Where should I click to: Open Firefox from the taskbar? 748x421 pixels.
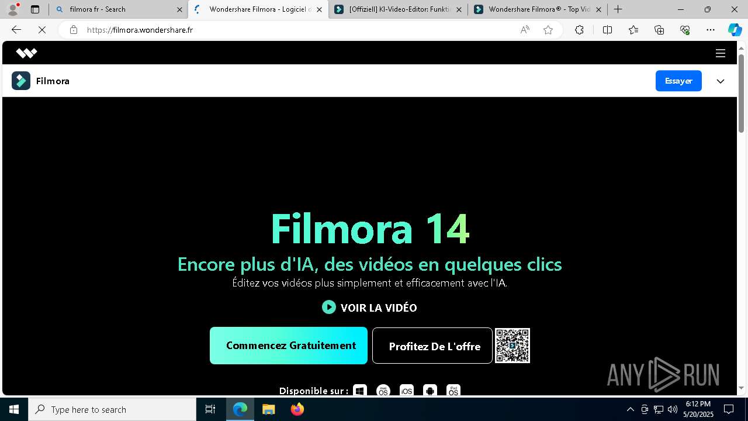[297, 409]
